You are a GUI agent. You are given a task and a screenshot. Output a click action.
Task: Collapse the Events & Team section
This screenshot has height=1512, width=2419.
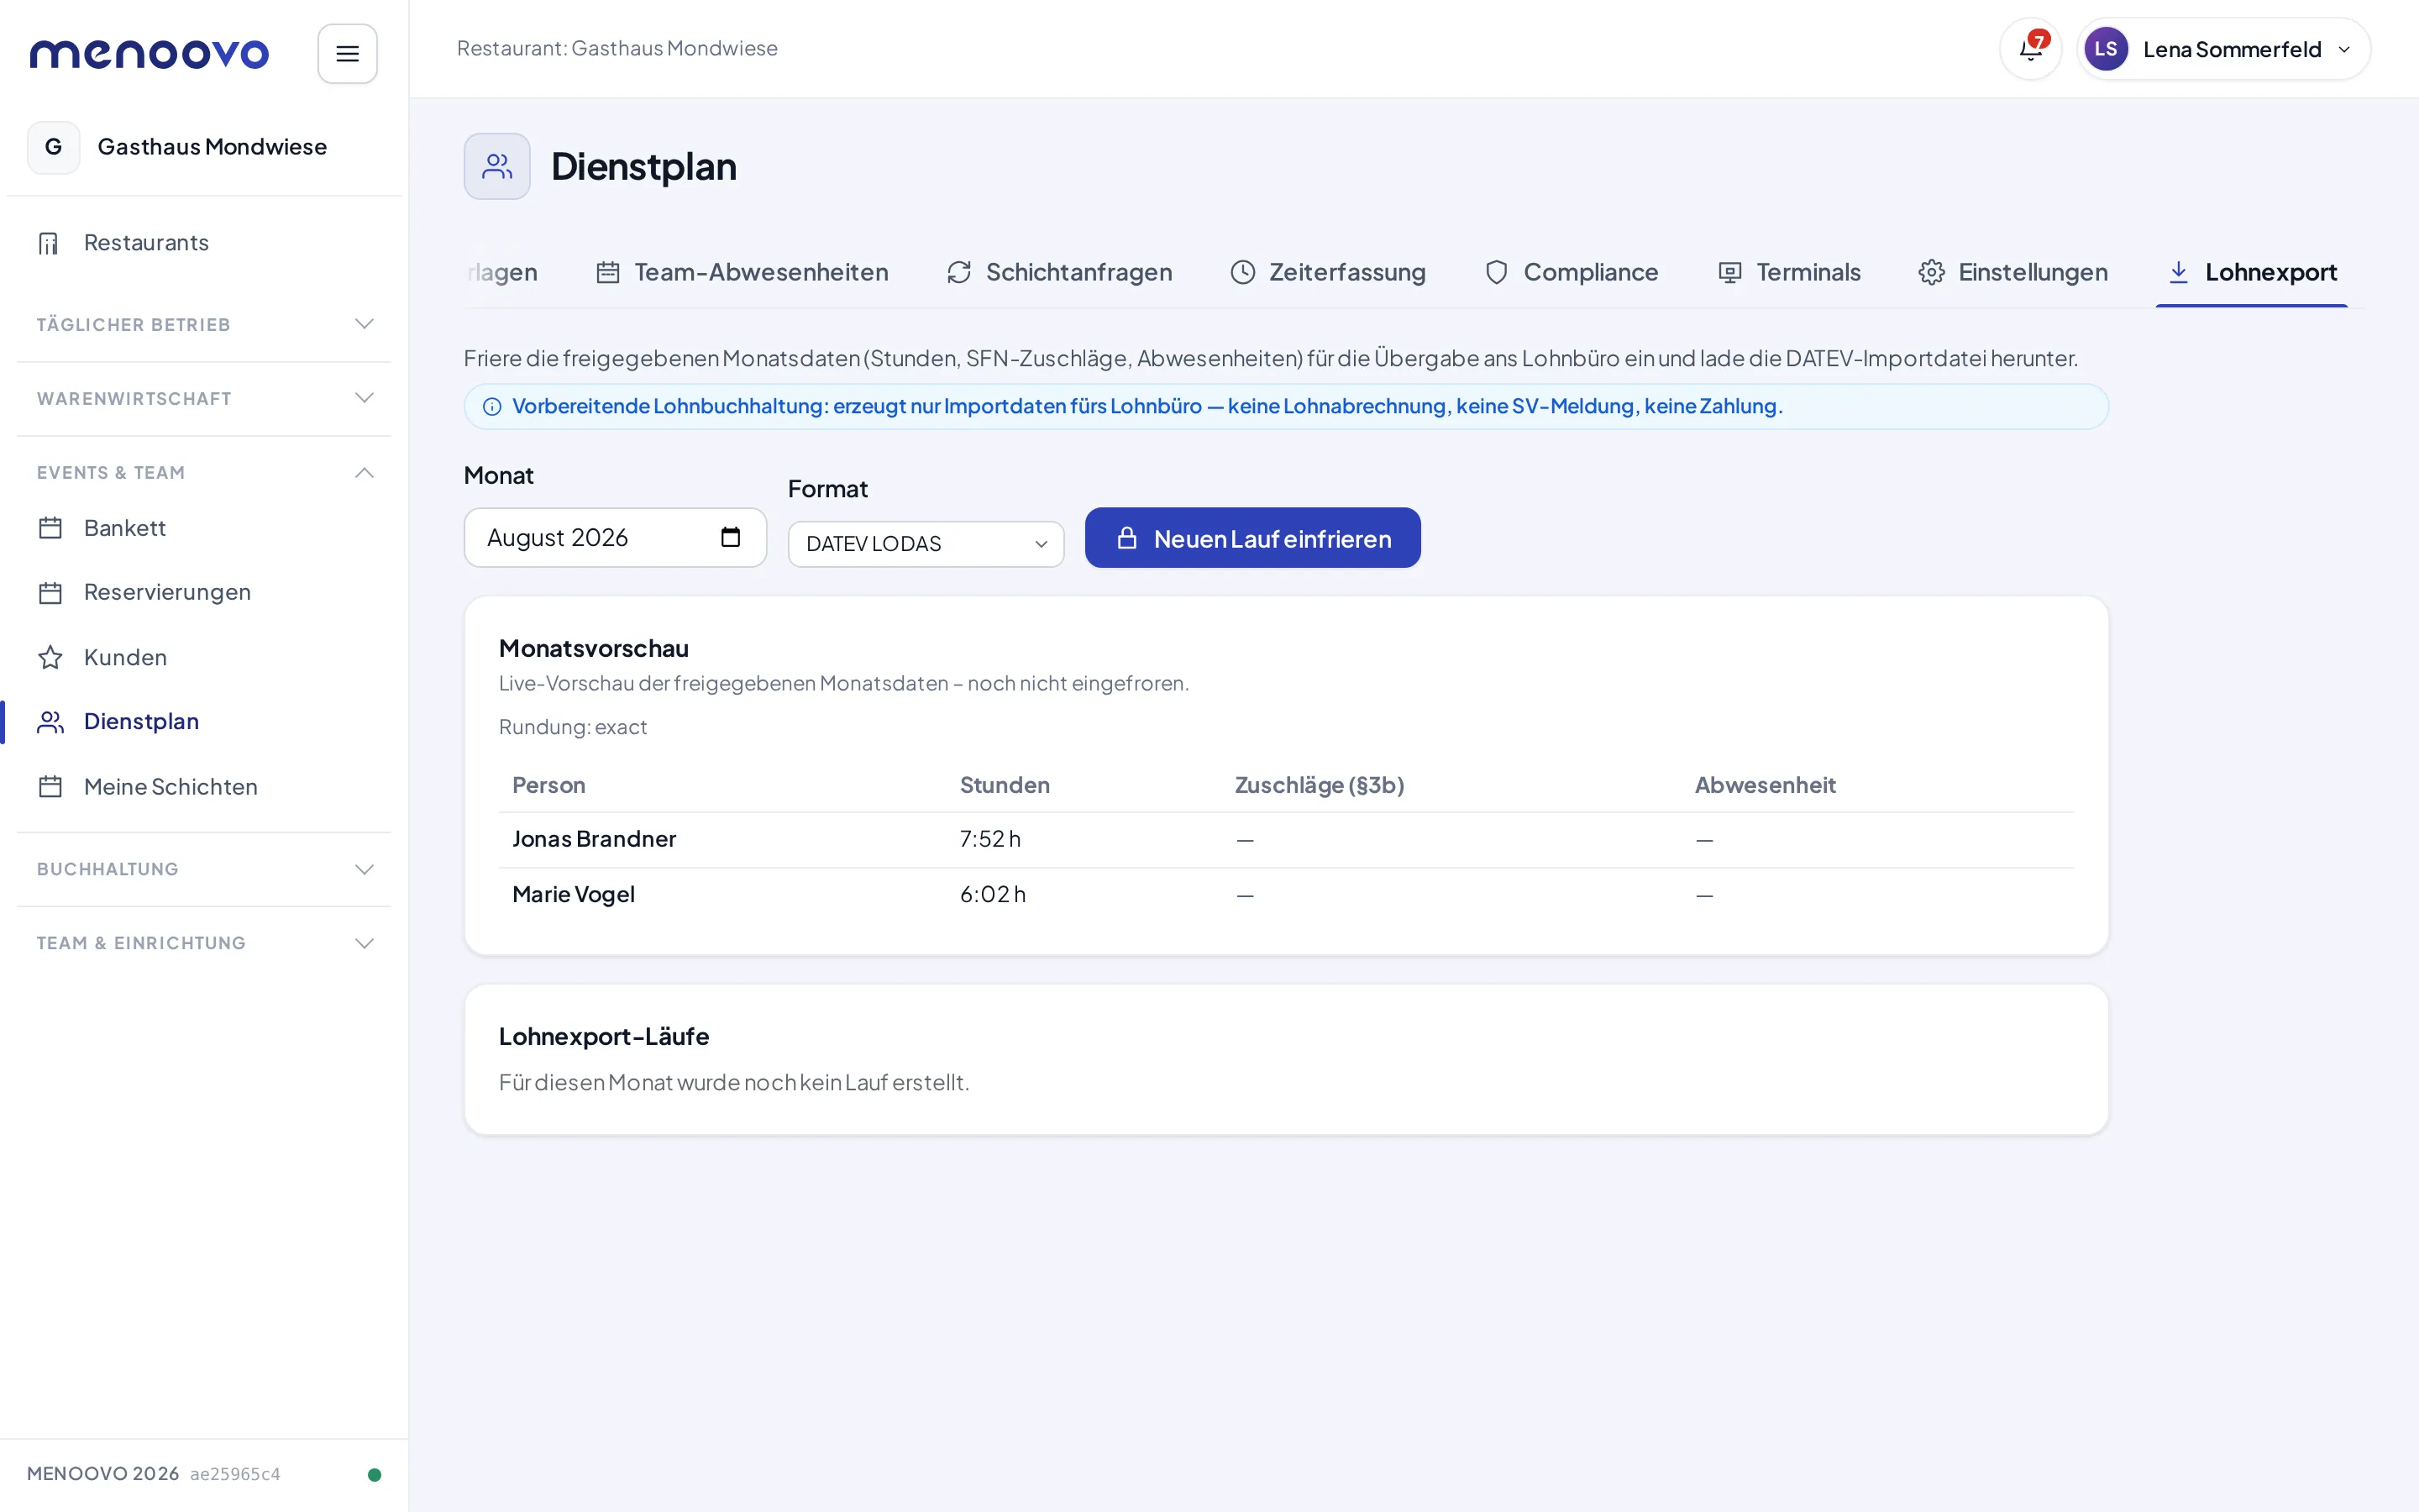(204, 472)
